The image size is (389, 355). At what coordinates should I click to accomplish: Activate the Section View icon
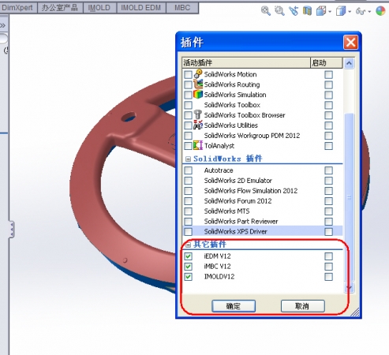307,11
